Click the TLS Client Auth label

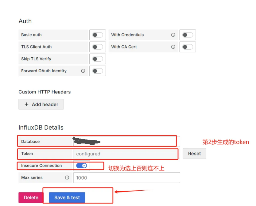tap(37, 47)
